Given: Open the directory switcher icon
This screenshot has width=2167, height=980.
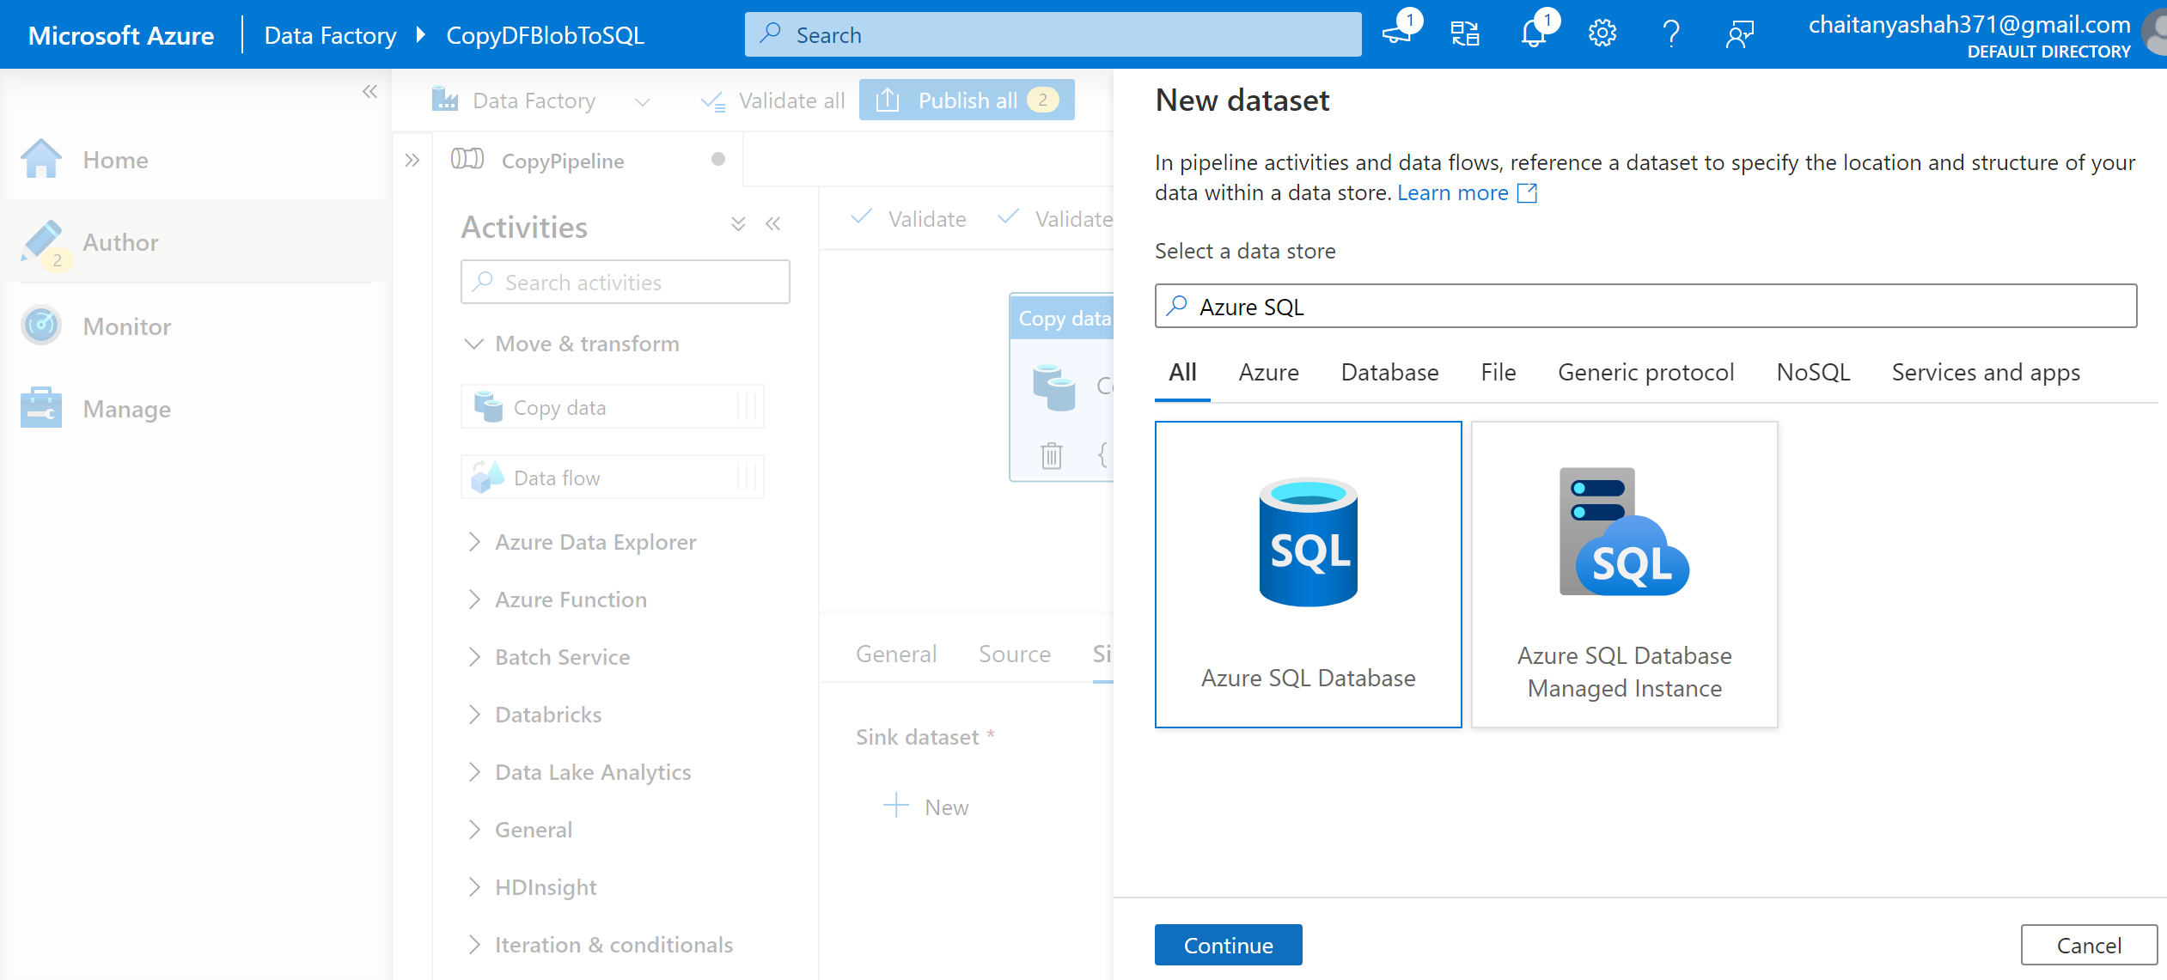Looking at the screenshot, I should 1465,34.
